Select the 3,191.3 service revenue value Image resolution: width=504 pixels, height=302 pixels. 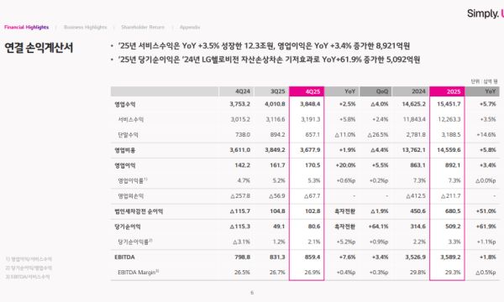tap(311, 119)
